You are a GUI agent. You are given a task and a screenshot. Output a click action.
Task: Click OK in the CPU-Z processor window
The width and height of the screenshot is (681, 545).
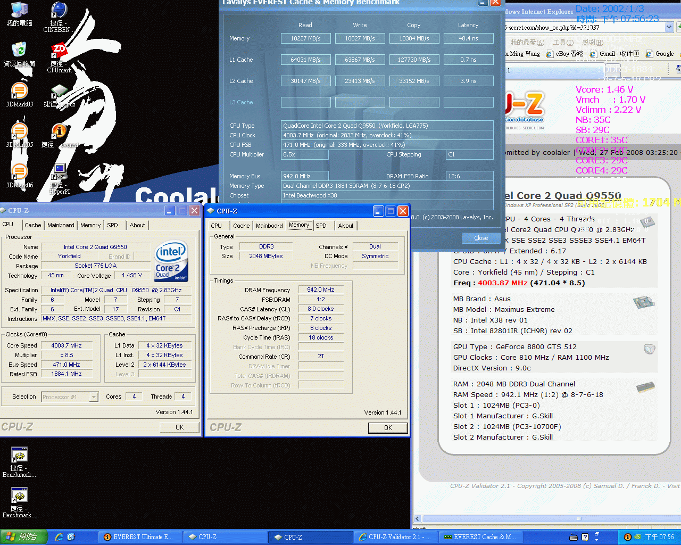point(179,427)
